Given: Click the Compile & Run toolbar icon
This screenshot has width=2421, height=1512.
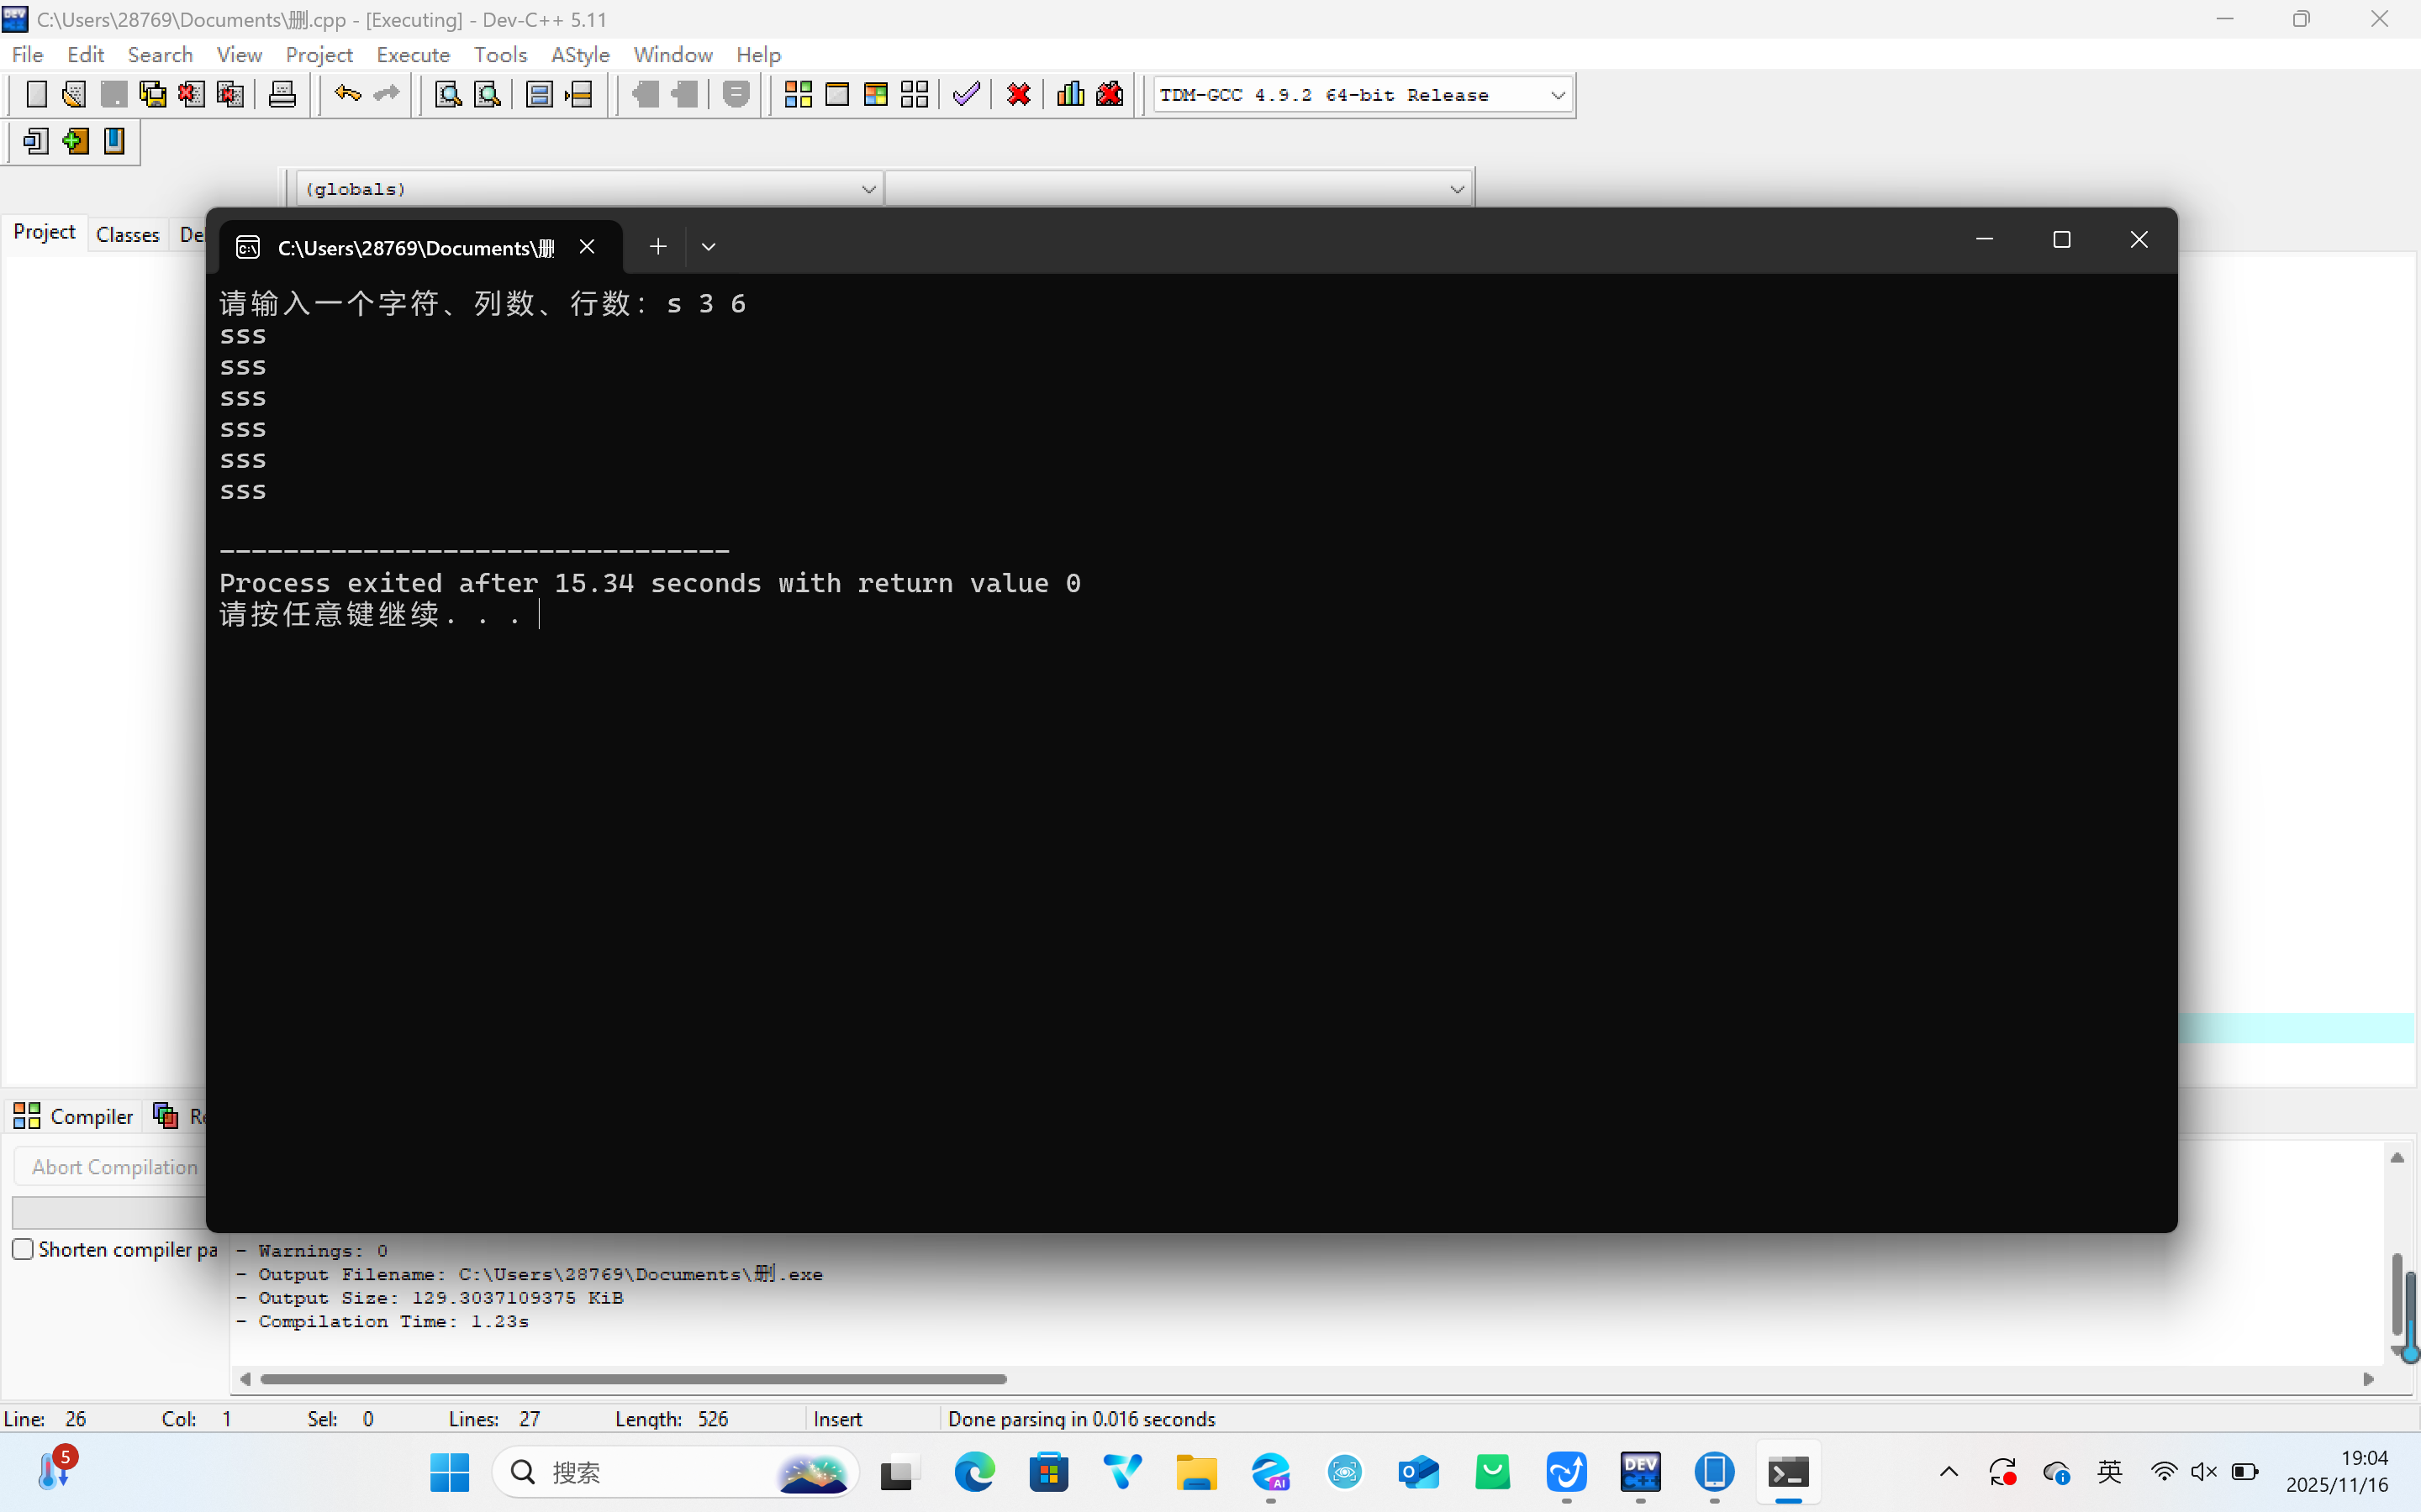Looking at the screenshot, I should pyautogui.click(x=875, y=95).
